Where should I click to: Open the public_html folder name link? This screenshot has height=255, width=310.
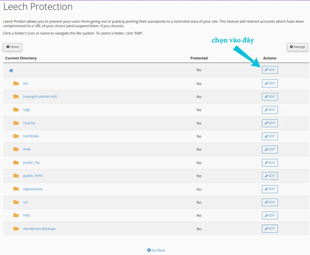point(33,176)
